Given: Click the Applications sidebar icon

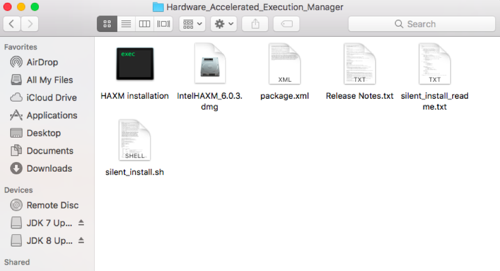Looking at the screenshot, I should 16,115.
